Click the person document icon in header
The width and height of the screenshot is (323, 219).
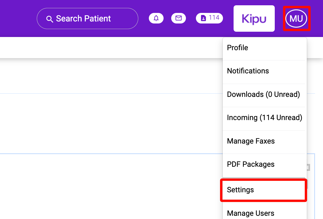(x=203, y=18)
